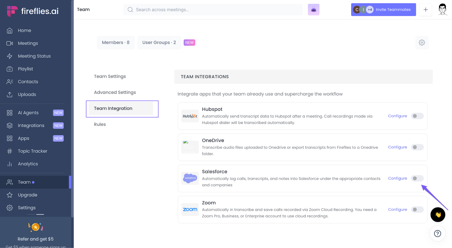The height and width of the screenshot is (248, 452).
Task: Click the OneDrive broken image thumbnail
Action: pos(190,147)
